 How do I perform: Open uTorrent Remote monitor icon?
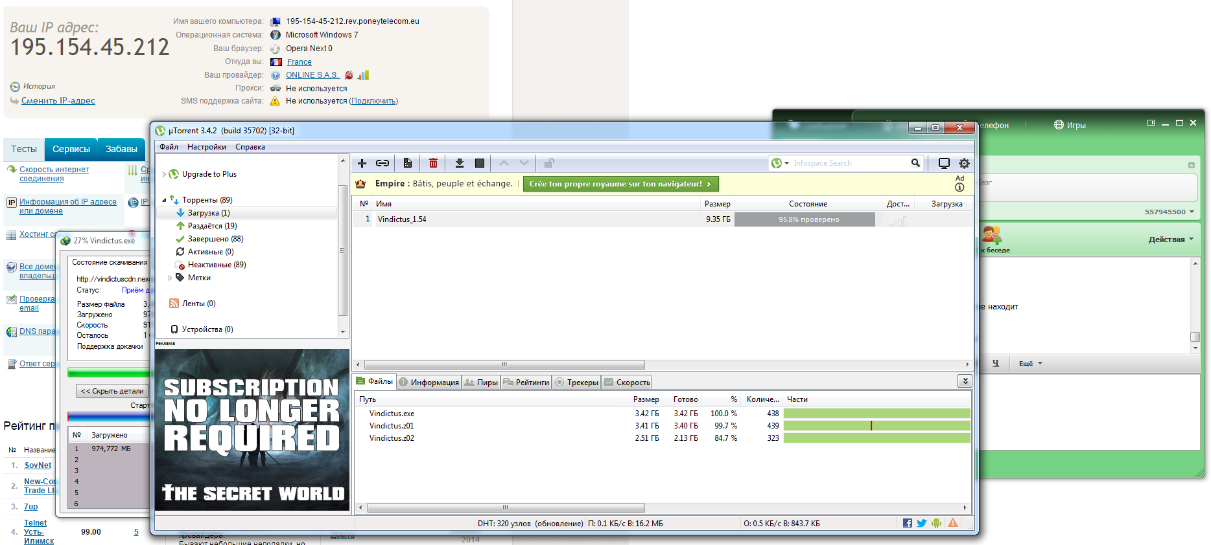[944, 163]
